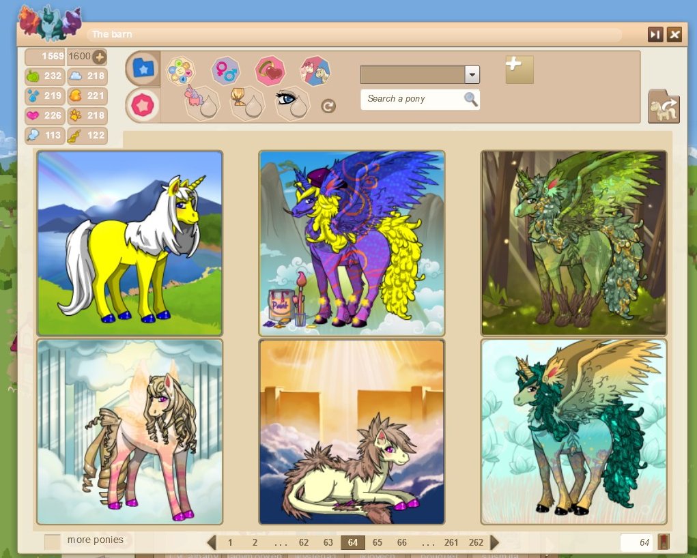Go to page 65
The height and width of the screenshot is (558, 697).
378,542
